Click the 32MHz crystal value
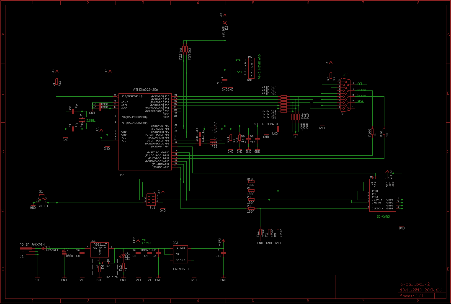Screen dimensions: 451x304 (91, 121)
